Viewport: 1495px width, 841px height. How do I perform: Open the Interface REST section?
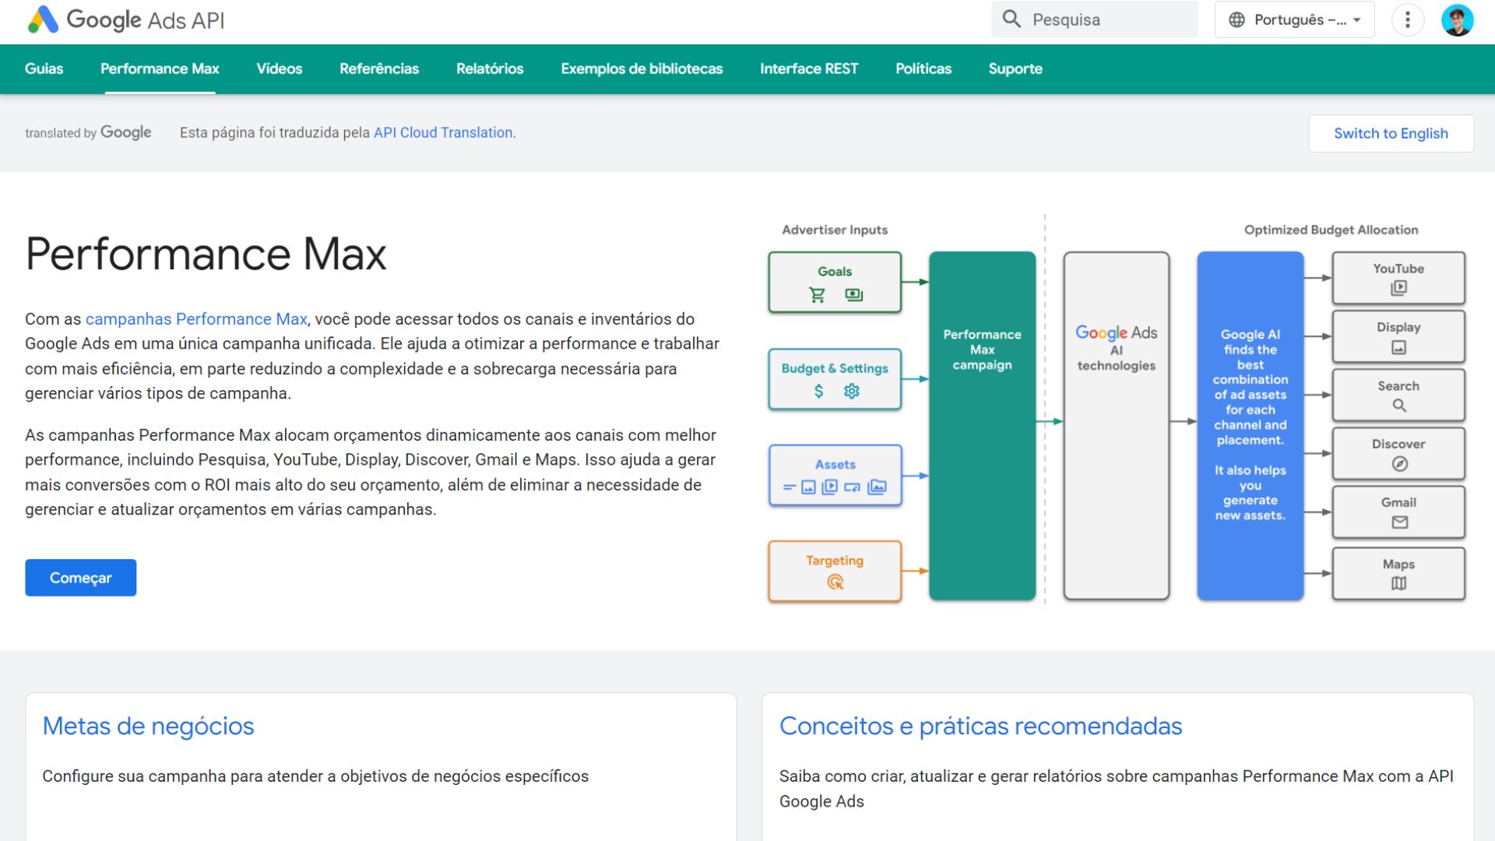809,69
